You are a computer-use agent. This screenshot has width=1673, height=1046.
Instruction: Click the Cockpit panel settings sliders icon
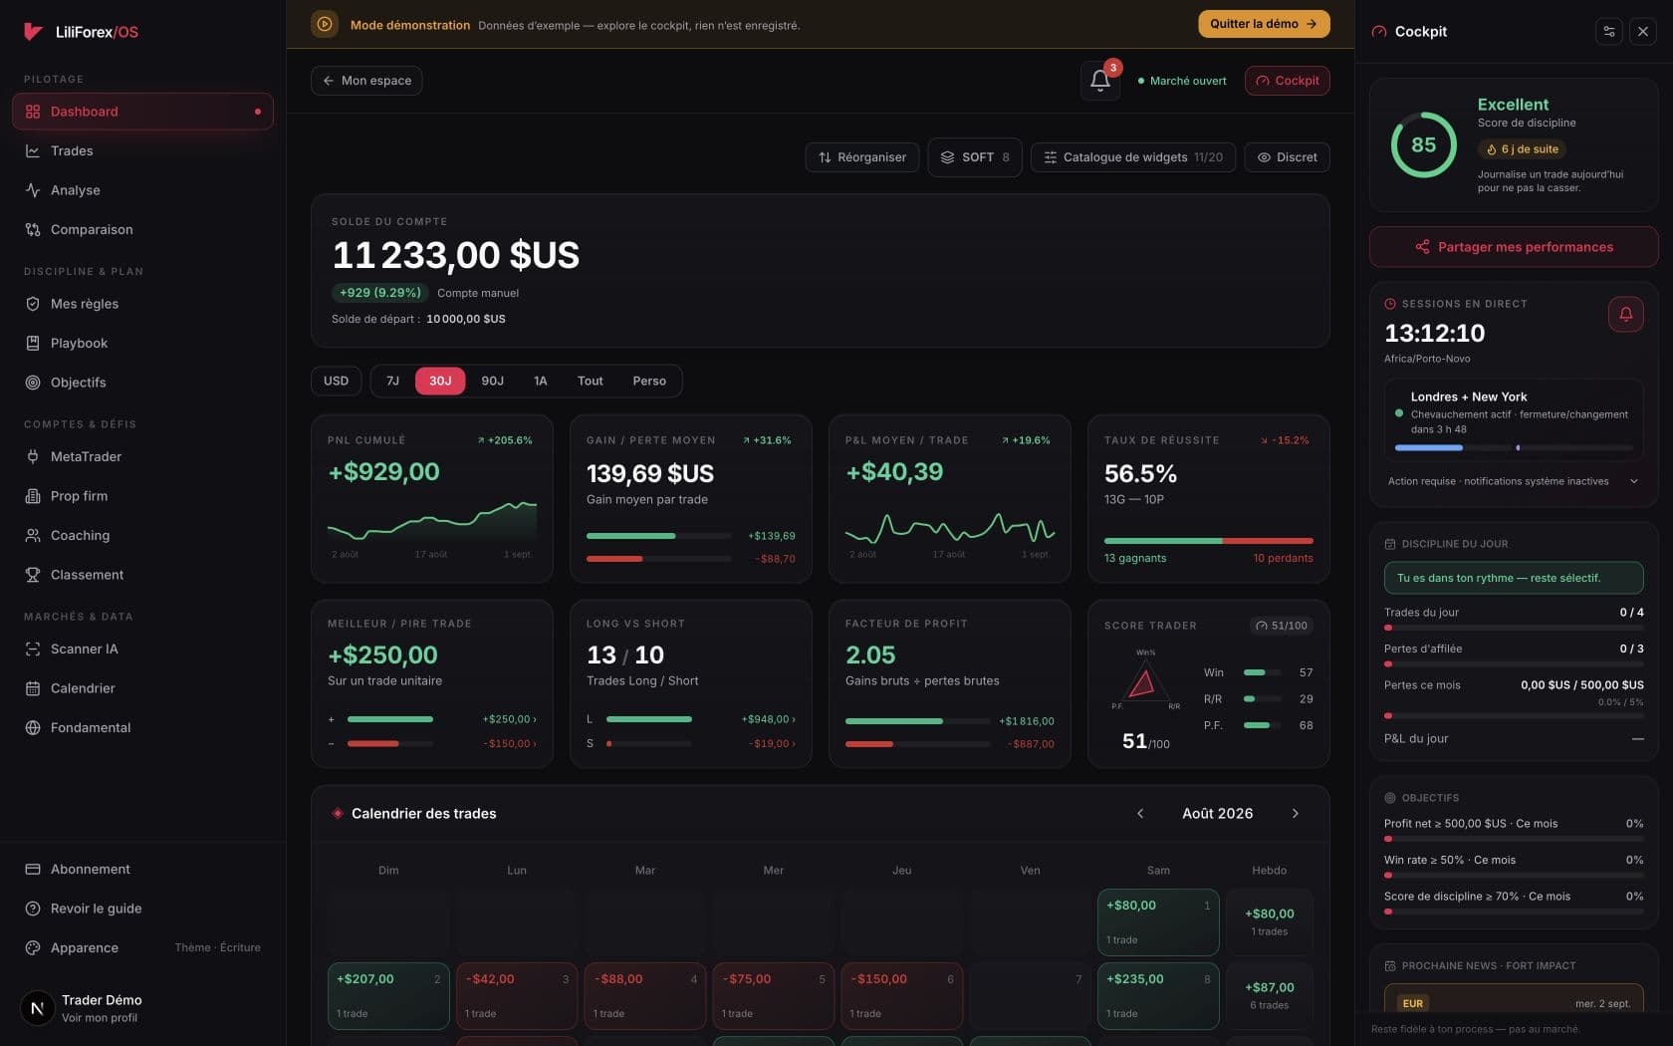(1608, 32)
